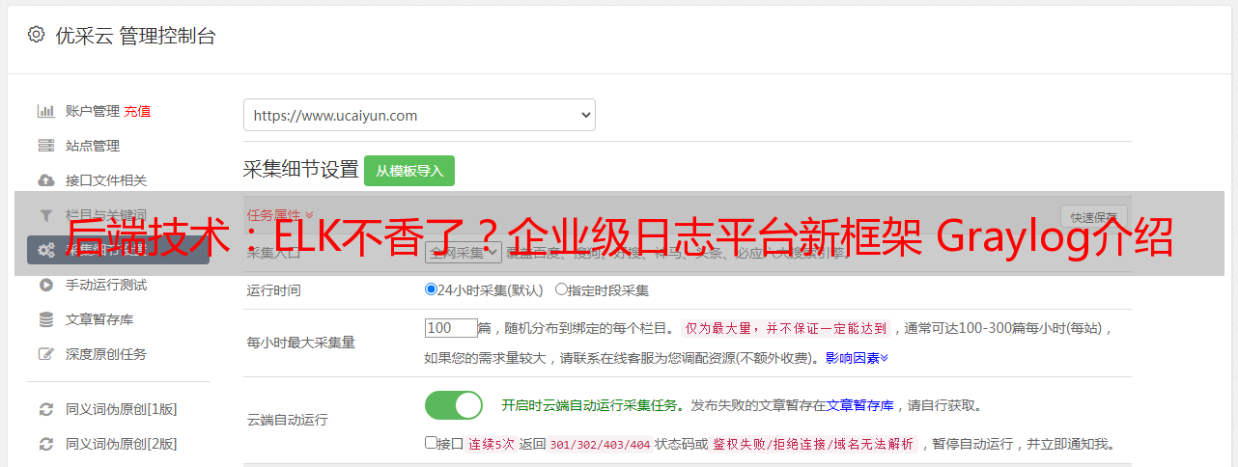
Task: Follow the blue 文章暂存库 link
Action: click(x=860, y=406)
